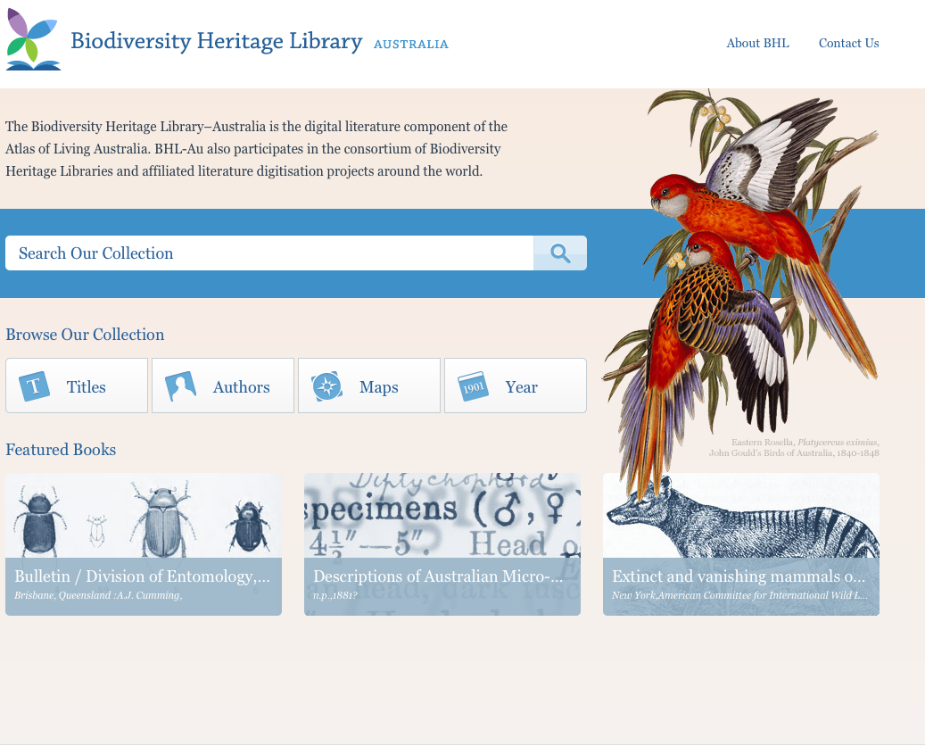This screenshot has height=746, width=925.
Task: Open 'Bulletin / Division of Entomology' title link
Action: tap(142, 576)
